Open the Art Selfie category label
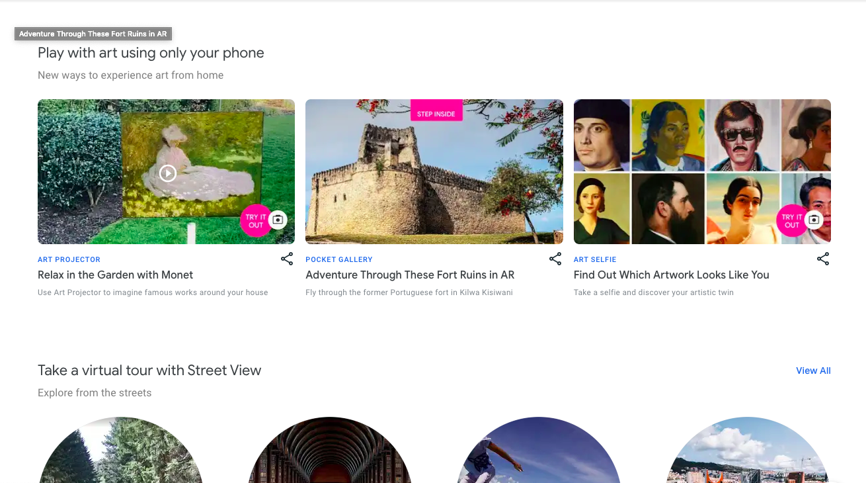This screenshot has height=483, width=866. (595, 259)
